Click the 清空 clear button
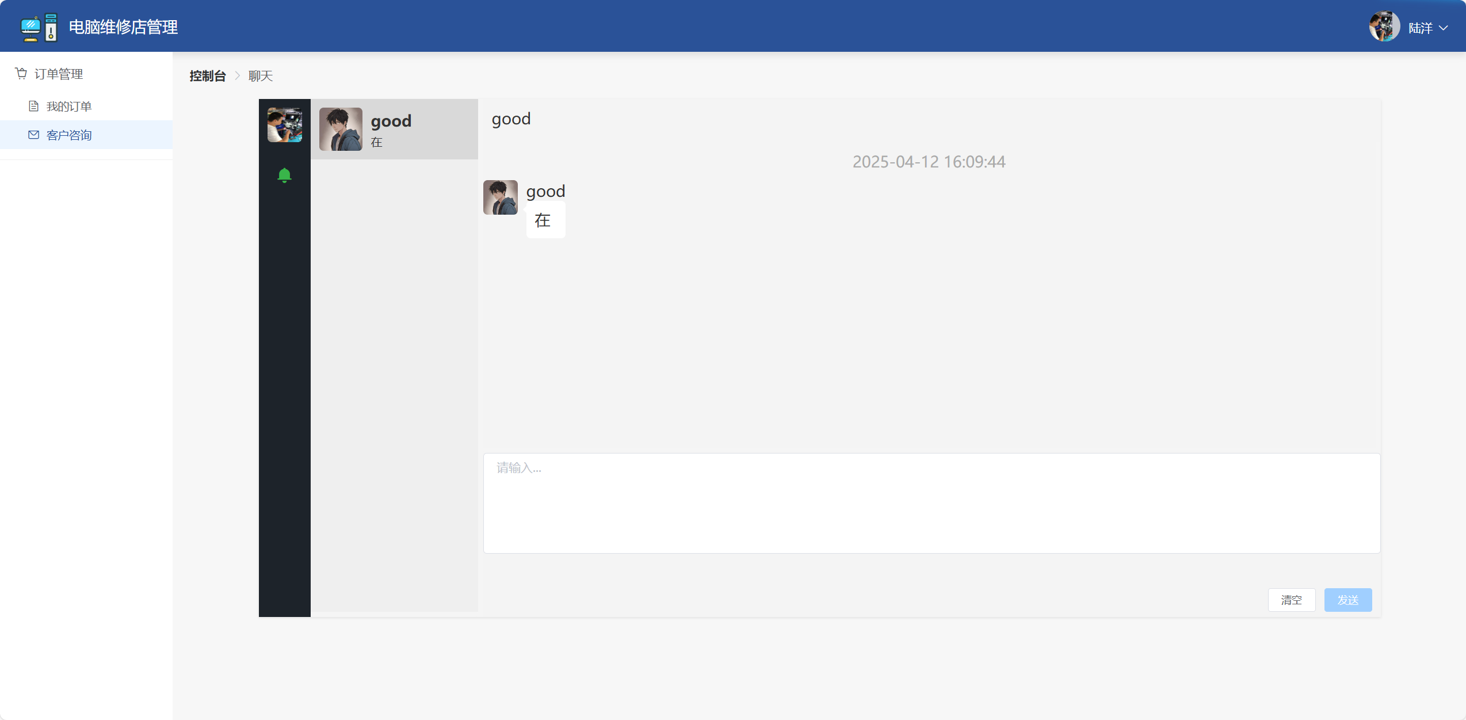Viewport: 1466px width, 720px height. click(1292, 600)
